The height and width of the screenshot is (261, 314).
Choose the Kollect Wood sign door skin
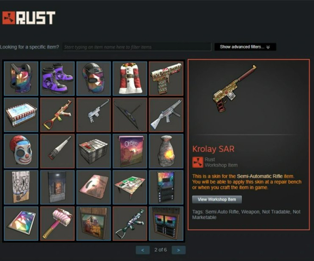coord(21,187)
